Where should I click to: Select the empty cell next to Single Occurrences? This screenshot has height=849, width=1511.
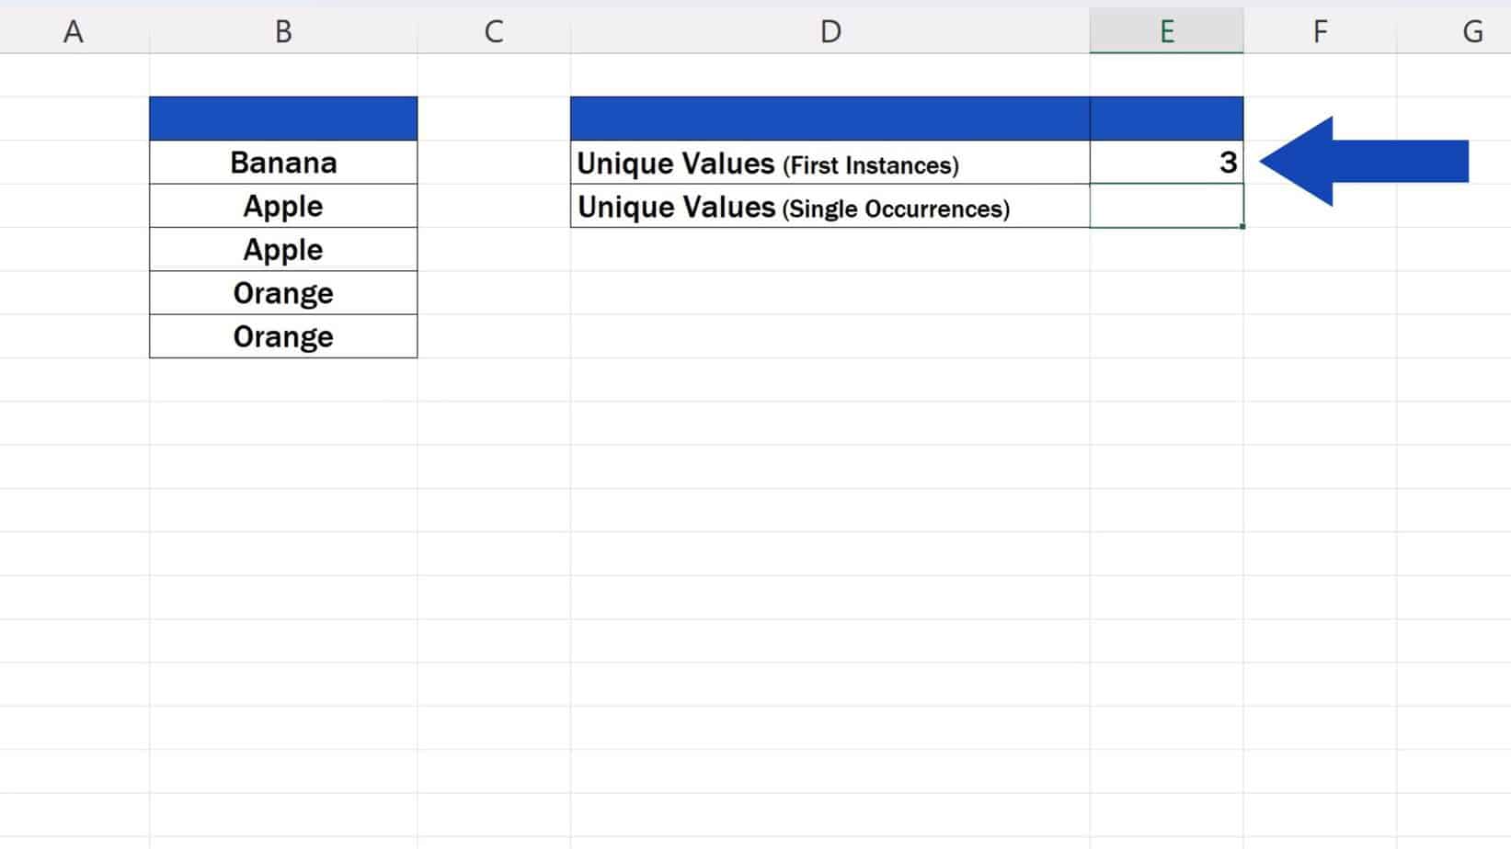click(1166, 207)
